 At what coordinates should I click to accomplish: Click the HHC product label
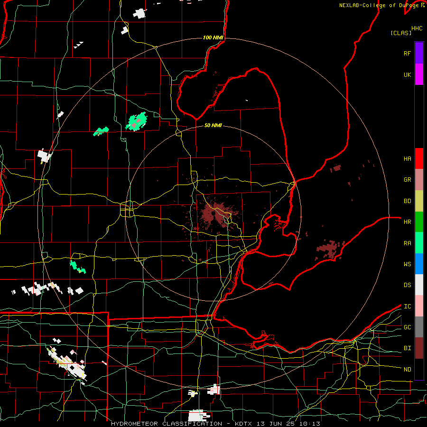tap(417, 28)
